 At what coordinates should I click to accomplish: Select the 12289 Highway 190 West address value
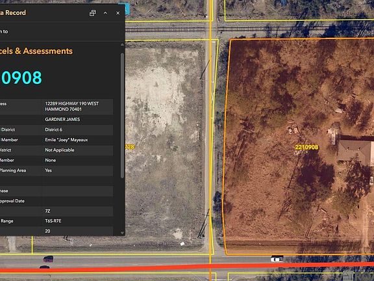pos(72,106)
